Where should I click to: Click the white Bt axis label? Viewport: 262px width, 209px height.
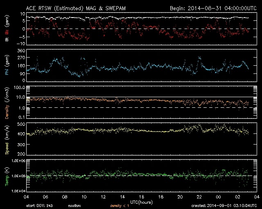[x=7, y=39]
